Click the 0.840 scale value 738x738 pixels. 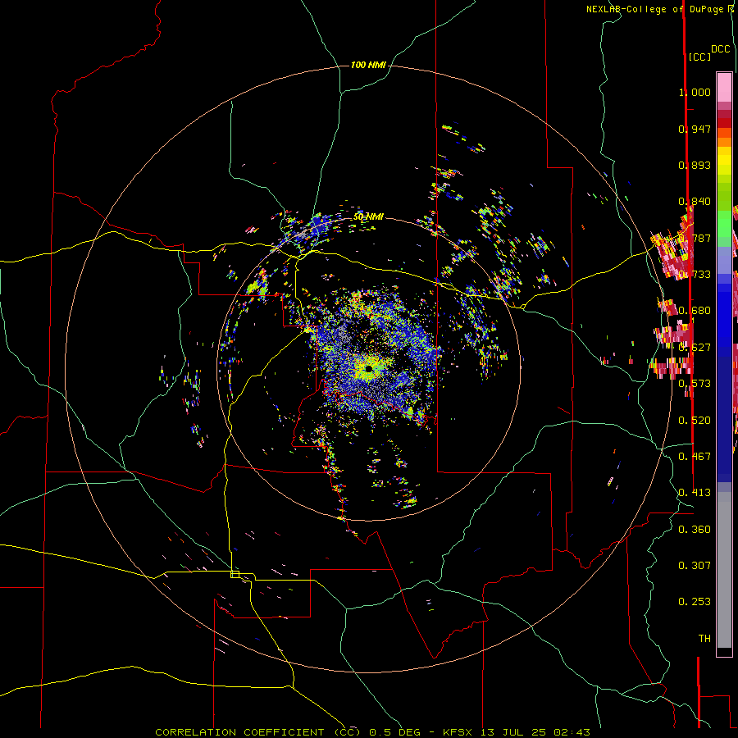coord(695,202)
